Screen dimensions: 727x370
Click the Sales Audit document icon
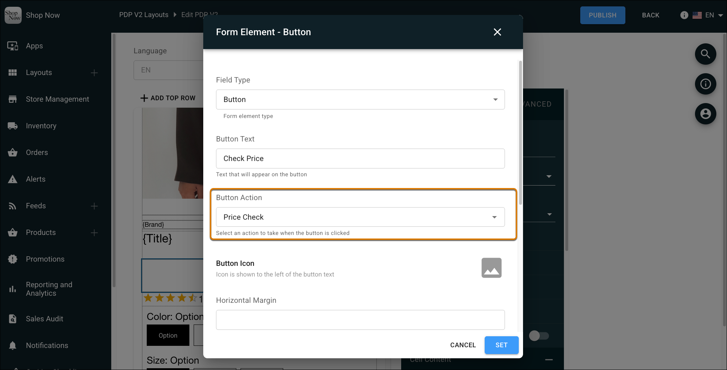pyautogui.click(x=13, y=319)
